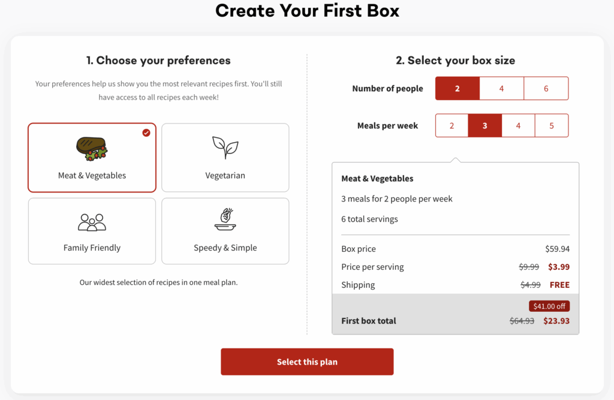614x400 pixels.
Task: Set meals per week to 5
Action: pos(552,126)
